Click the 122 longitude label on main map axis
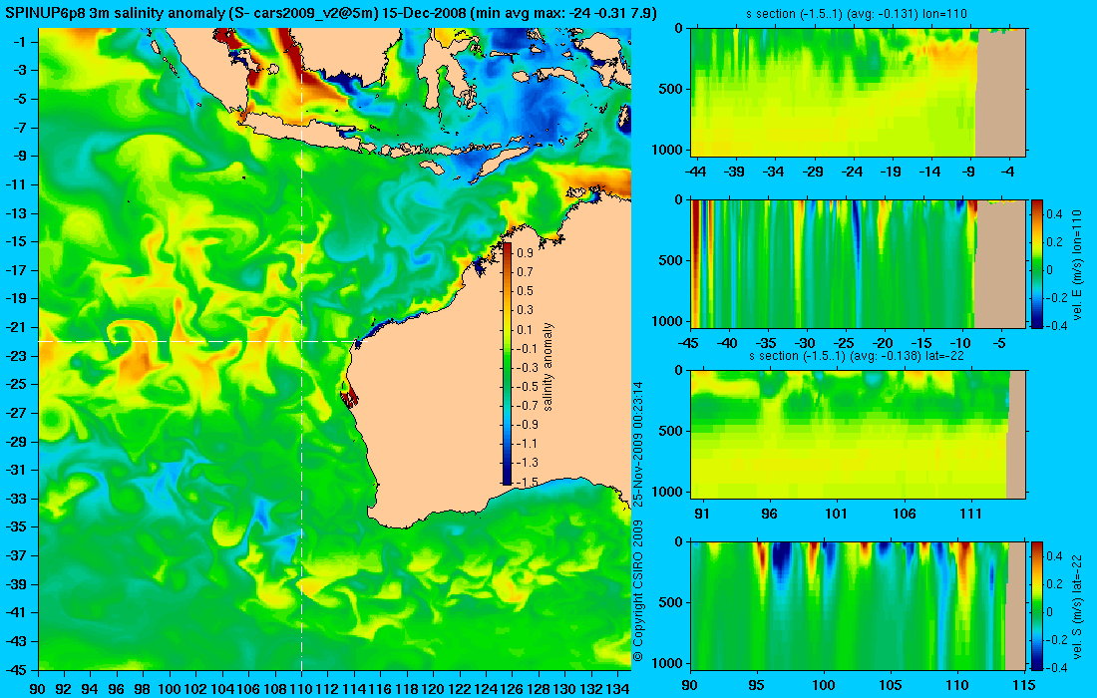1097x698 pixels. tap(460, 689)
